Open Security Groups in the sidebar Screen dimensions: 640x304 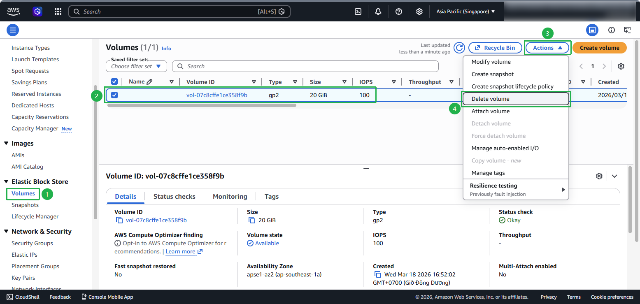32,243
